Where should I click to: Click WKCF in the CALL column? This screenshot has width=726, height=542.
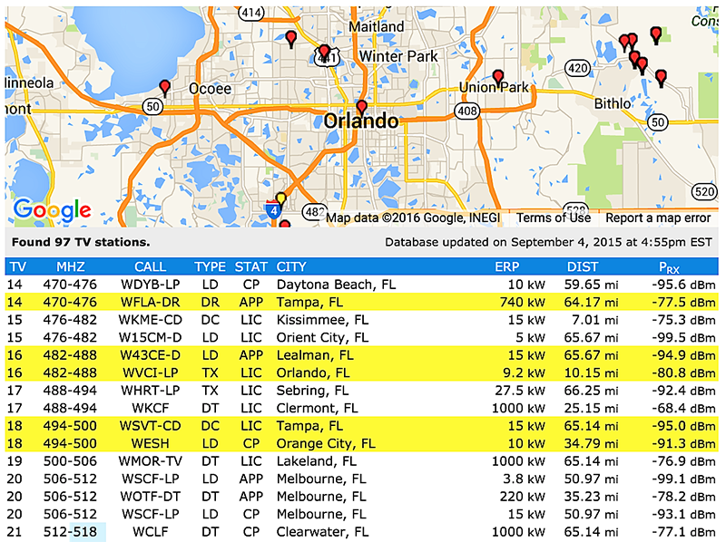coord(150,408)
